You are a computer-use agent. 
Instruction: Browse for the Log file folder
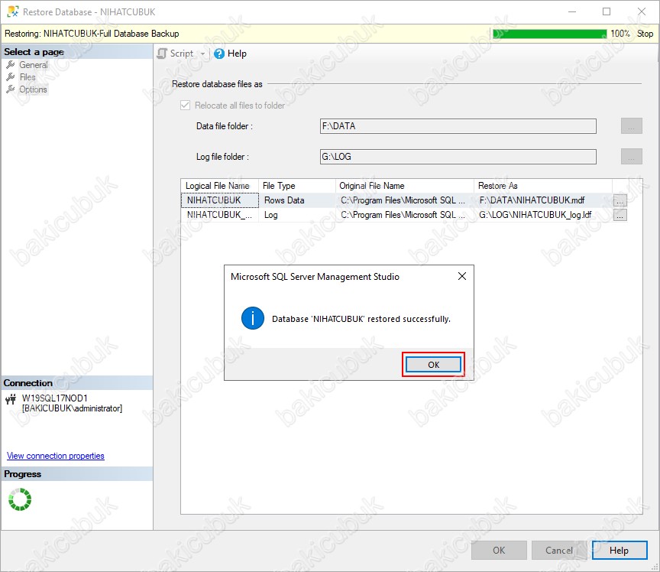click(632, 157)
